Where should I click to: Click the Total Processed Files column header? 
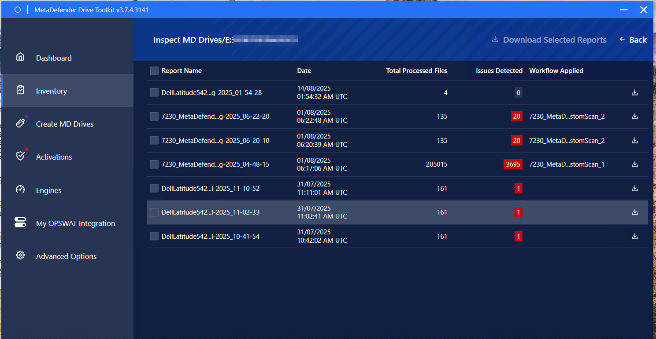(x=417, y=71)
